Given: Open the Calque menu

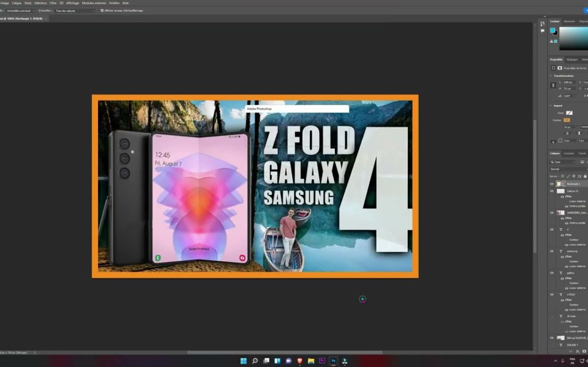Looking at the screenshot, I should click(16, 3).
